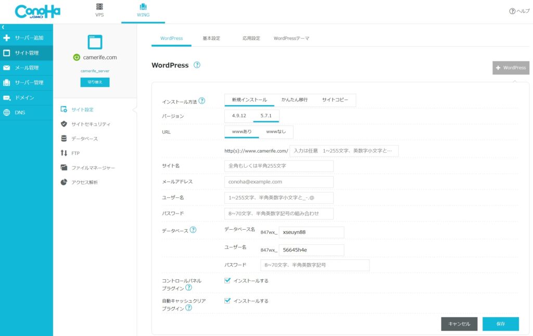Click the サイト名 input field
The width and height of the screenshot is (533, 336).
pyautogui.click(x=279, y=166)
